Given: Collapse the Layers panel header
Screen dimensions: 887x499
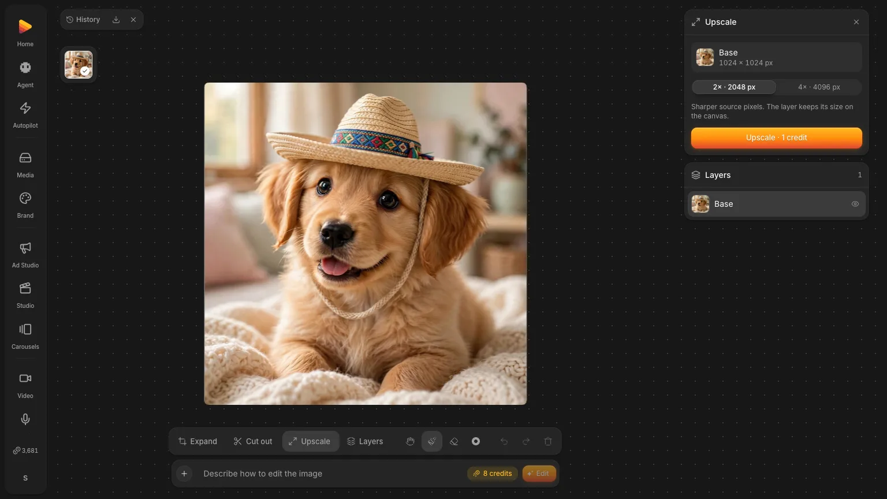Looking at the screenshot, I should tap(776, 175).
